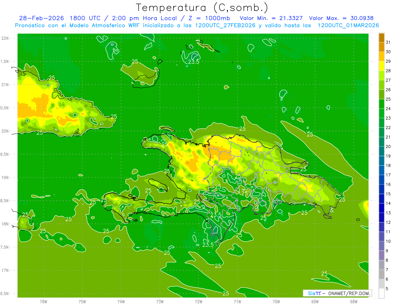Click the '68W' longitude axis label

coord(354,302)
